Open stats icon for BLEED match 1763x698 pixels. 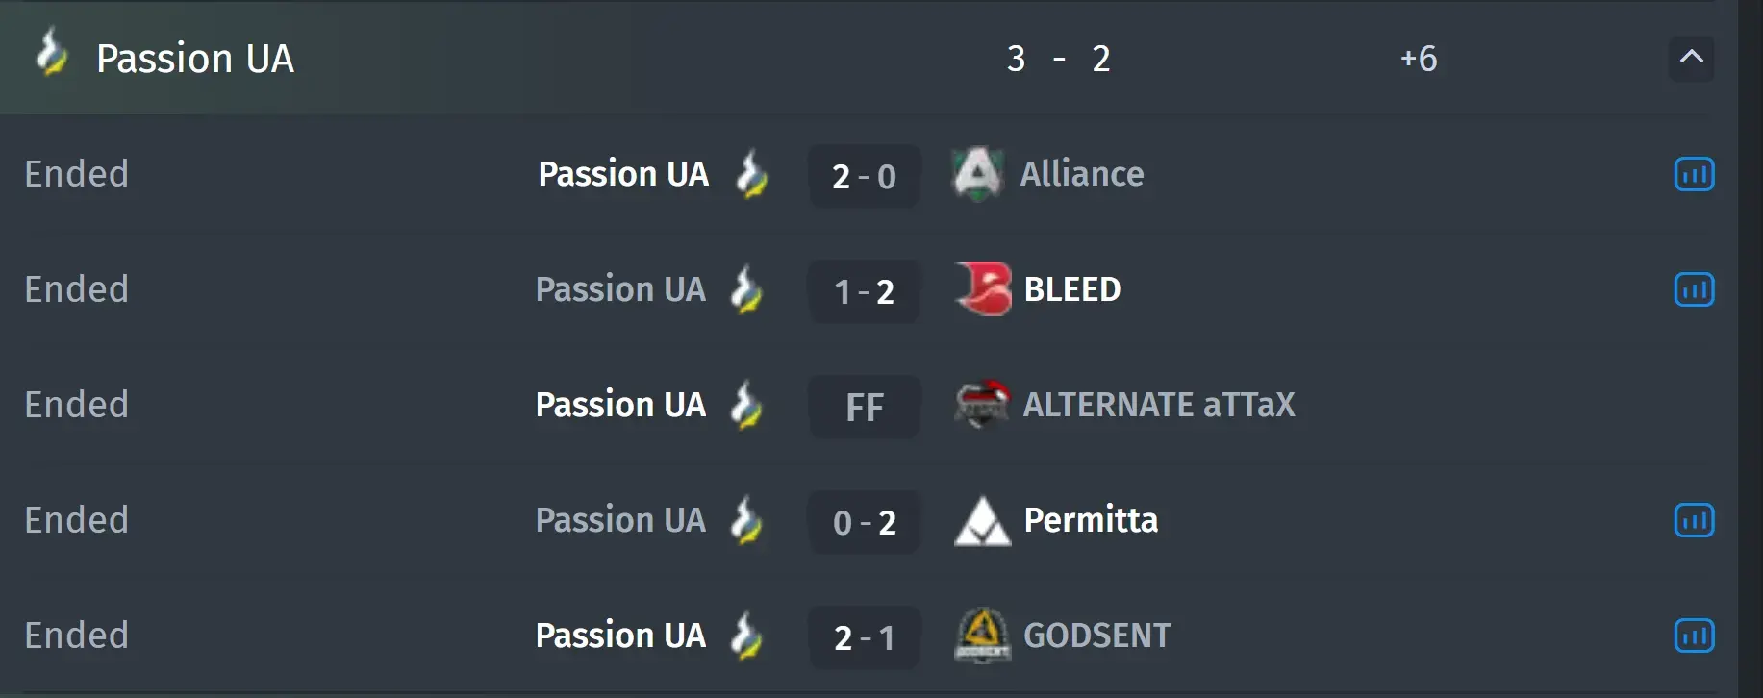1694,289
